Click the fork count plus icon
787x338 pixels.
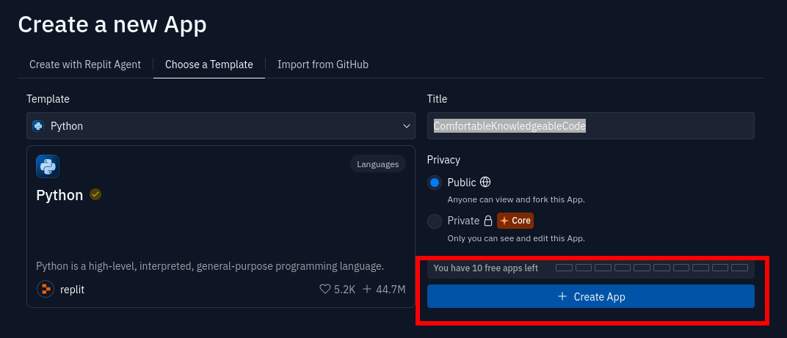tap(367, 290)
